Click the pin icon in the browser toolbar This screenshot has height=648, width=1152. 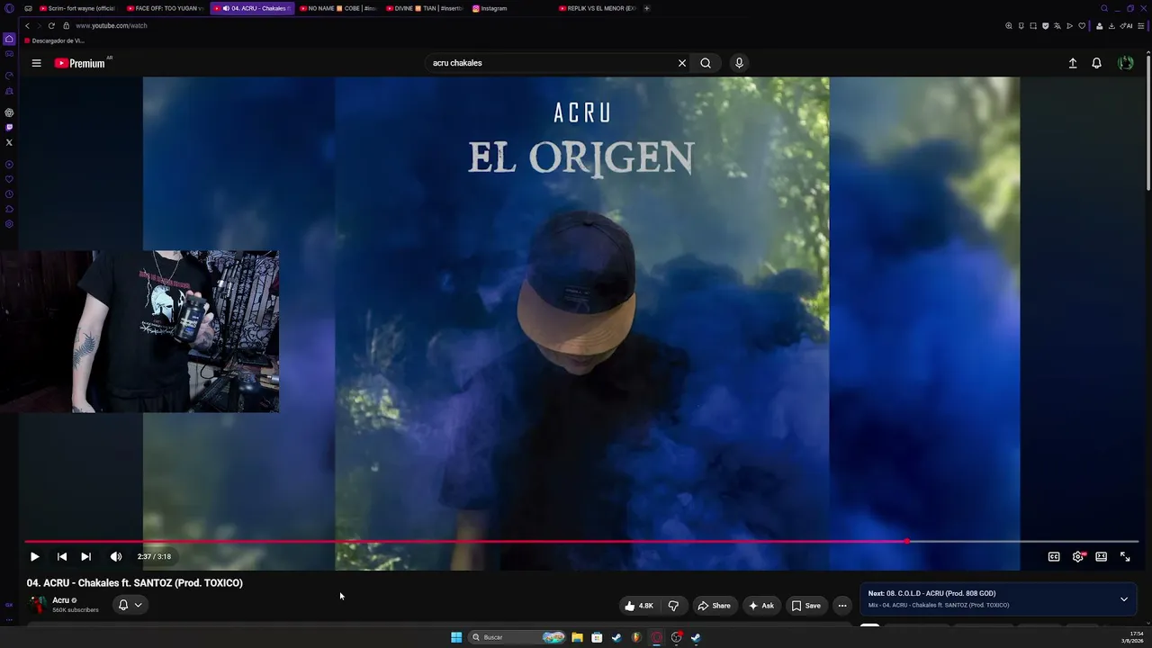(1021, 26)
